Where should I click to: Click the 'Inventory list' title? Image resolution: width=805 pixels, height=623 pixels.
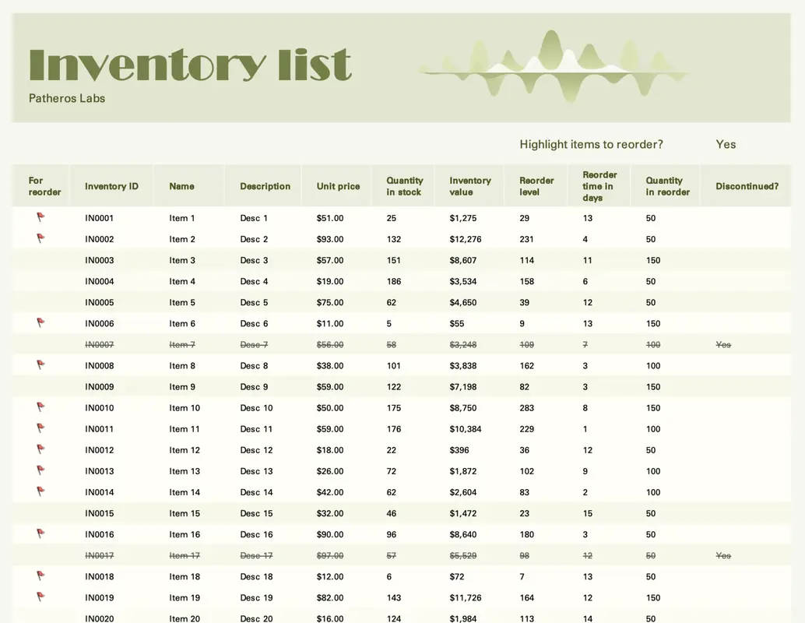190,65
